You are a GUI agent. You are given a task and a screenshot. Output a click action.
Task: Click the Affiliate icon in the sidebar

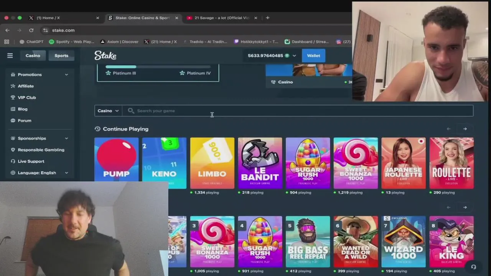[13, 86]
